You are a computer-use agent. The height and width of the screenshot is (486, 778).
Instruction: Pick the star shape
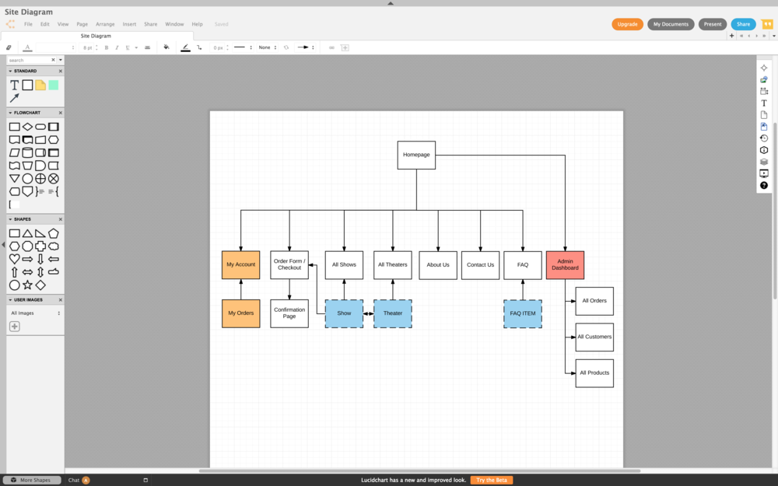[27, 285]
